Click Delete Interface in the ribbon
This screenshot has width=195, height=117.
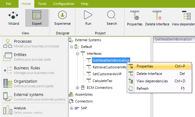tap(157, 18)
